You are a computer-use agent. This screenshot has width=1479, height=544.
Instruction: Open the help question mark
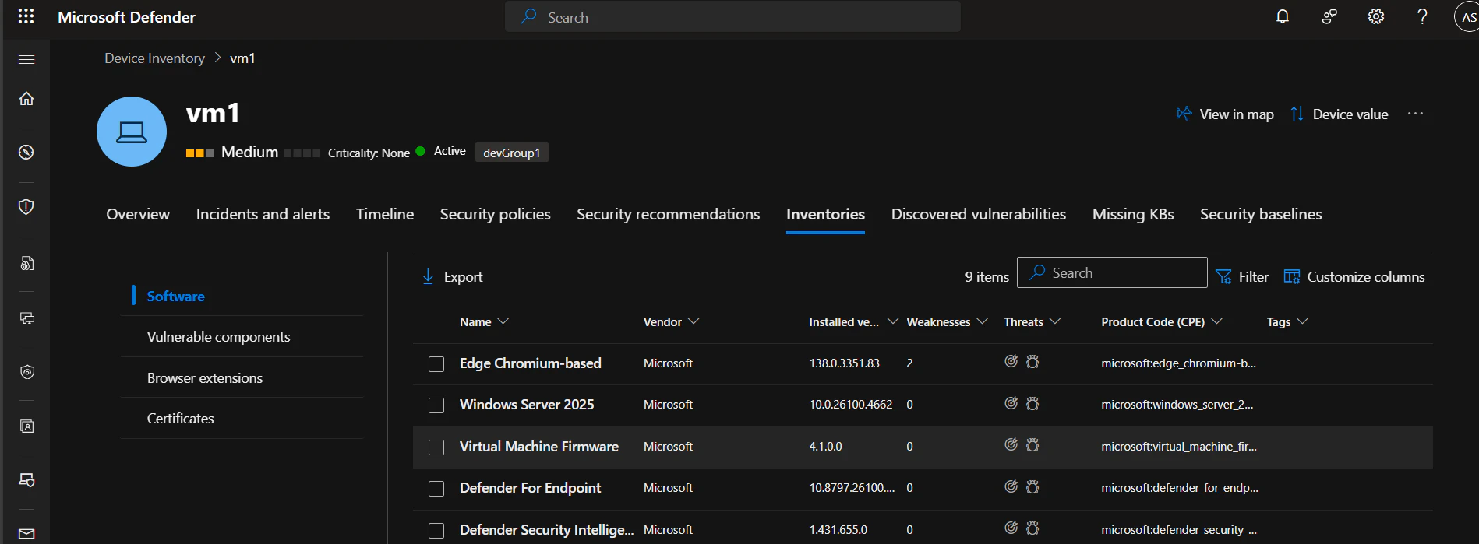[x=1422, y=16]
